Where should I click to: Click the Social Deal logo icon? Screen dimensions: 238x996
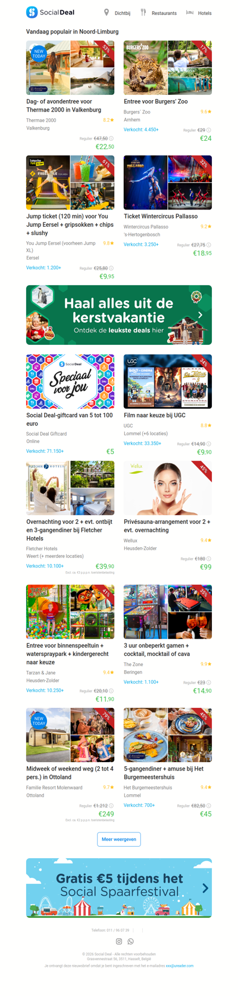[32, 12]
